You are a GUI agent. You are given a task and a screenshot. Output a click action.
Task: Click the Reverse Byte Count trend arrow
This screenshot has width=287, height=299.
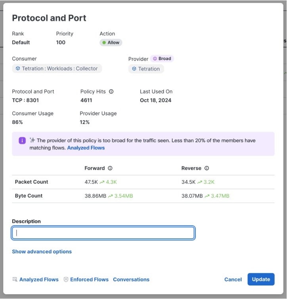point(207,196)
